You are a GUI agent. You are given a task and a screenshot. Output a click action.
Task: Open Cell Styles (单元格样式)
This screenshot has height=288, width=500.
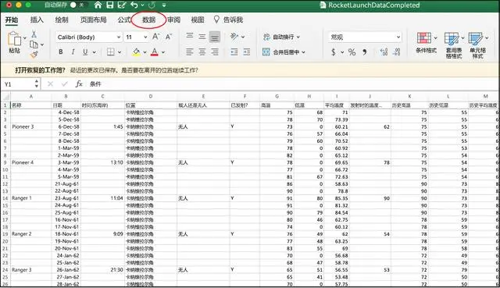(x=477, y=45)
